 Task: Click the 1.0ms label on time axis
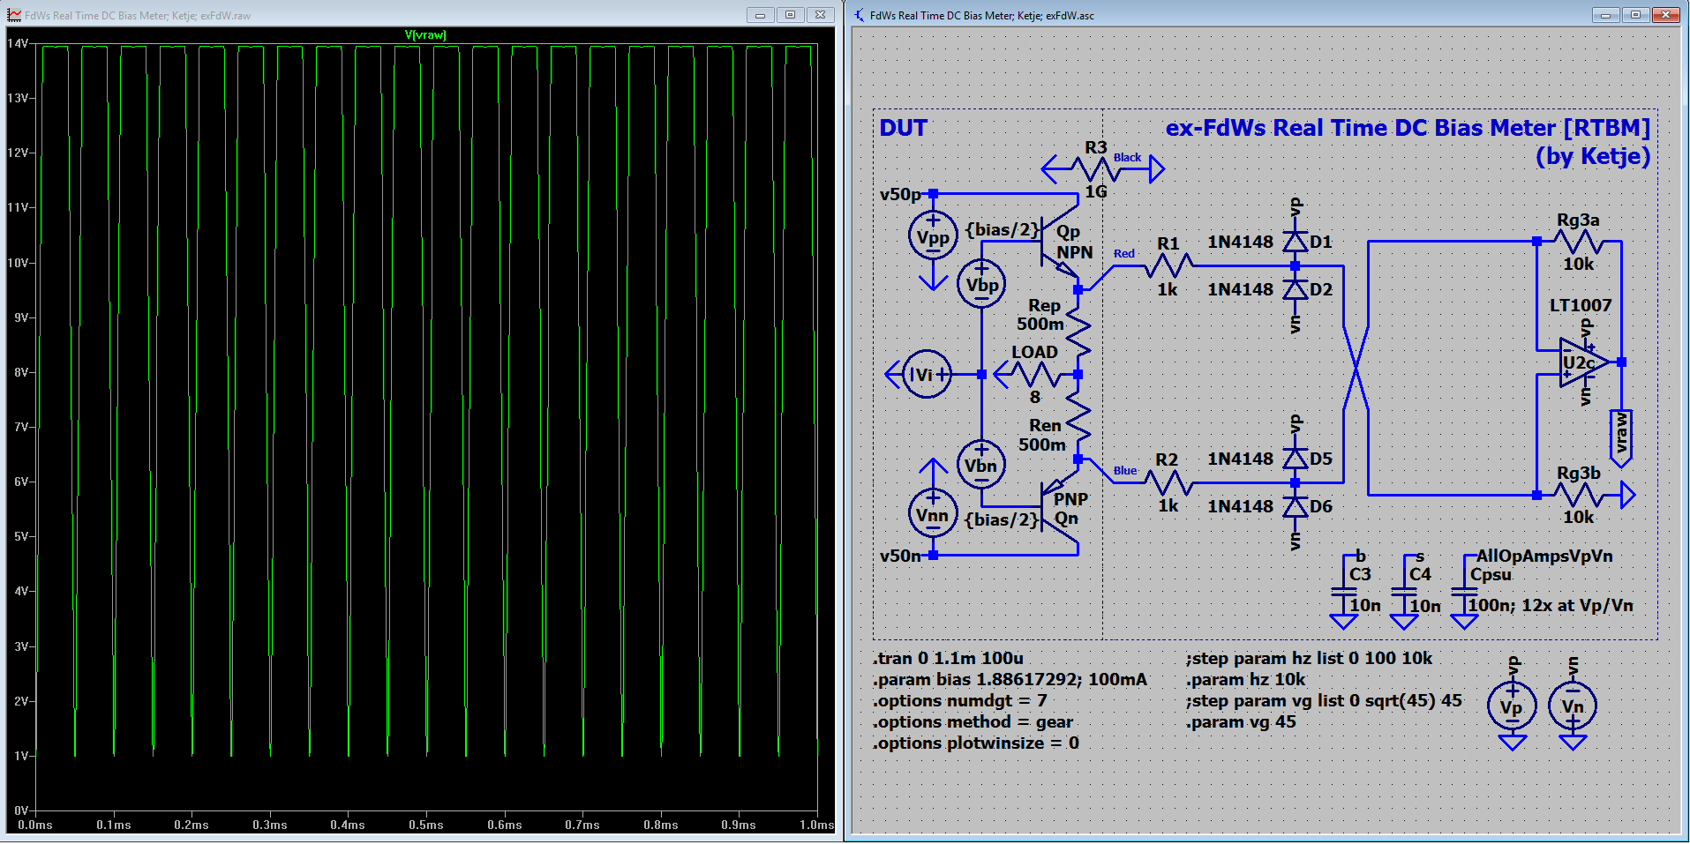pyautogui.click(x=816, y=825)
